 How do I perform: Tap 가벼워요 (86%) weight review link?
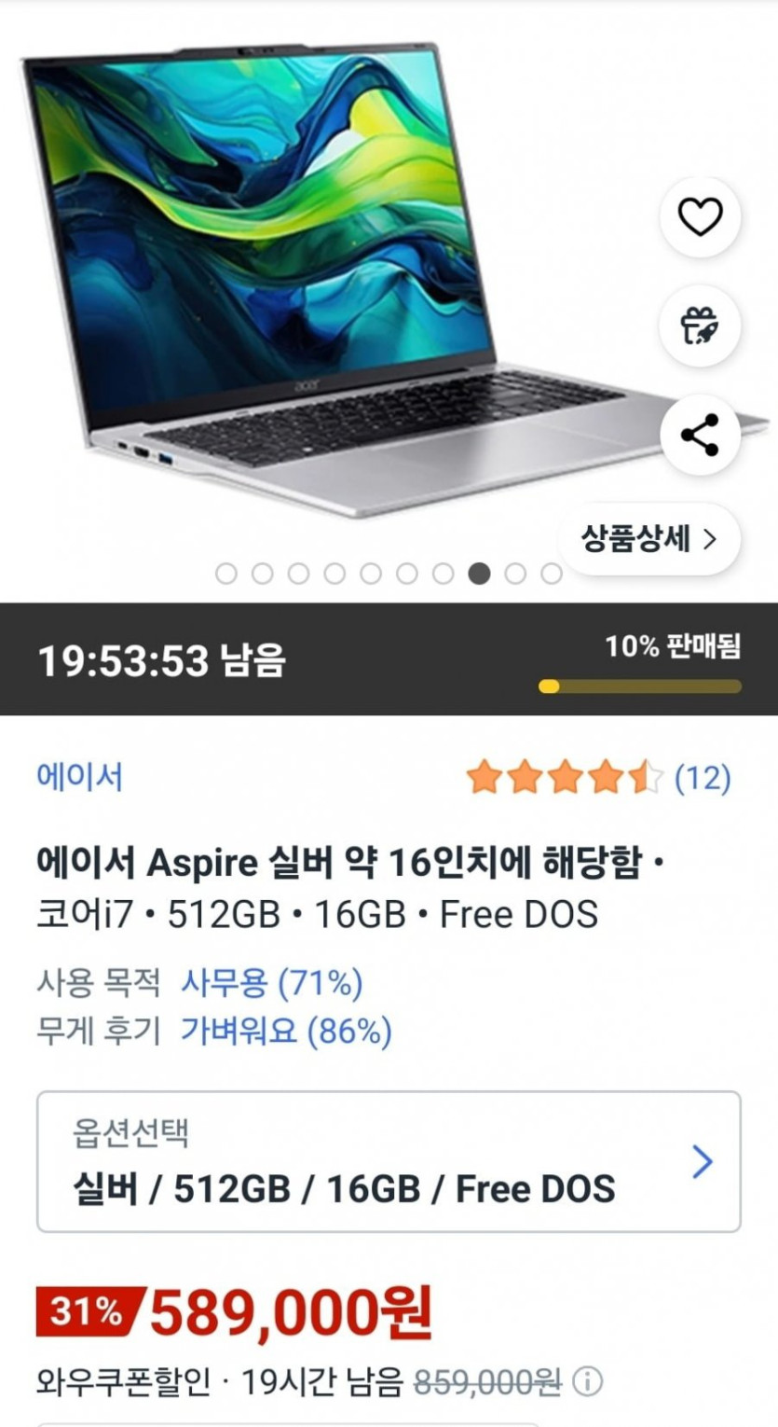[x=286, y=1031]
